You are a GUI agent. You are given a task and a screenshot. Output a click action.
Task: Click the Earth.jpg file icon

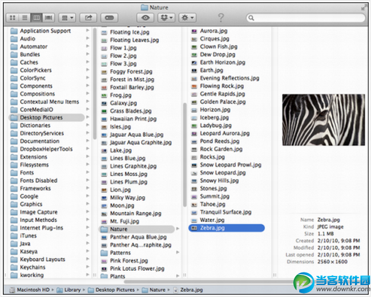pos(194,71)
